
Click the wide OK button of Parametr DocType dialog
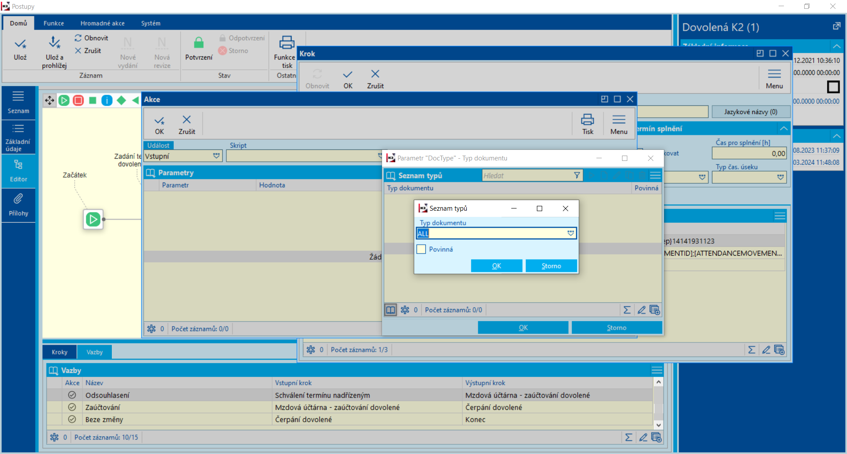523,327
